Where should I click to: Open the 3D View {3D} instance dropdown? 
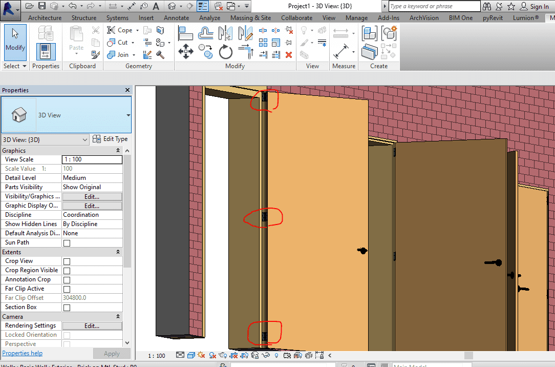pos(46,139)
